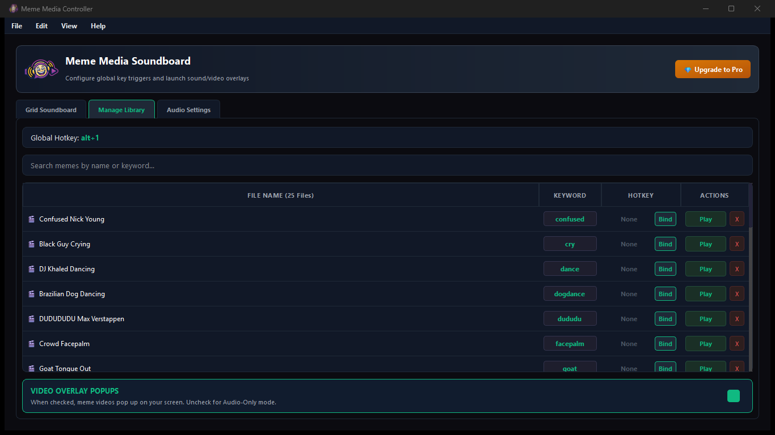Click the Meme Media Soundboard emoji logo

click(x=41, y=69)
